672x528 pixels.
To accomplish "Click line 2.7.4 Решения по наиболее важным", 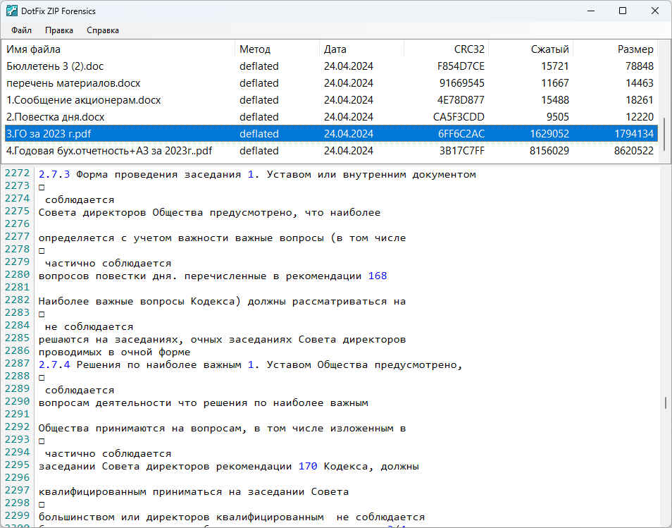I will click(250, 365).
